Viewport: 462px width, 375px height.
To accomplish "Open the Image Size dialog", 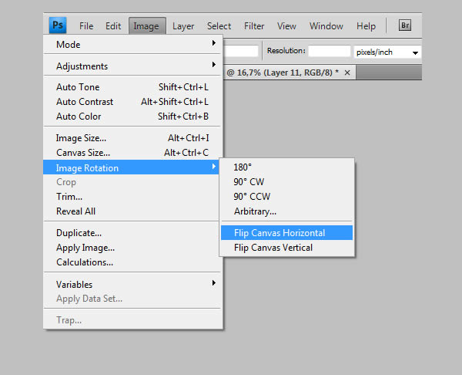I will click(132, 138).
